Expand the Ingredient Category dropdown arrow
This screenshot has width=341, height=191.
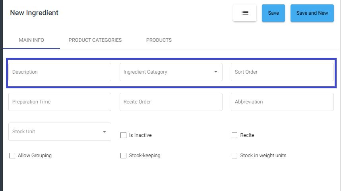pyautogui.click(x=215, y=72)
